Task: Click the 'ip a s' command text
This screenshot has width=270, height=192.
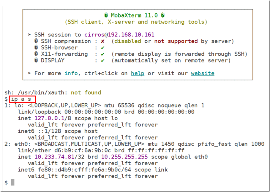Action: pos(21,99)
